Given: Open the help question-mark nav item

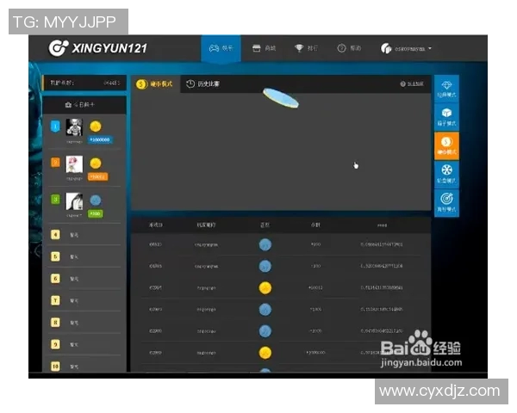Looking at the screenshot, I should [x=349, y=48].
